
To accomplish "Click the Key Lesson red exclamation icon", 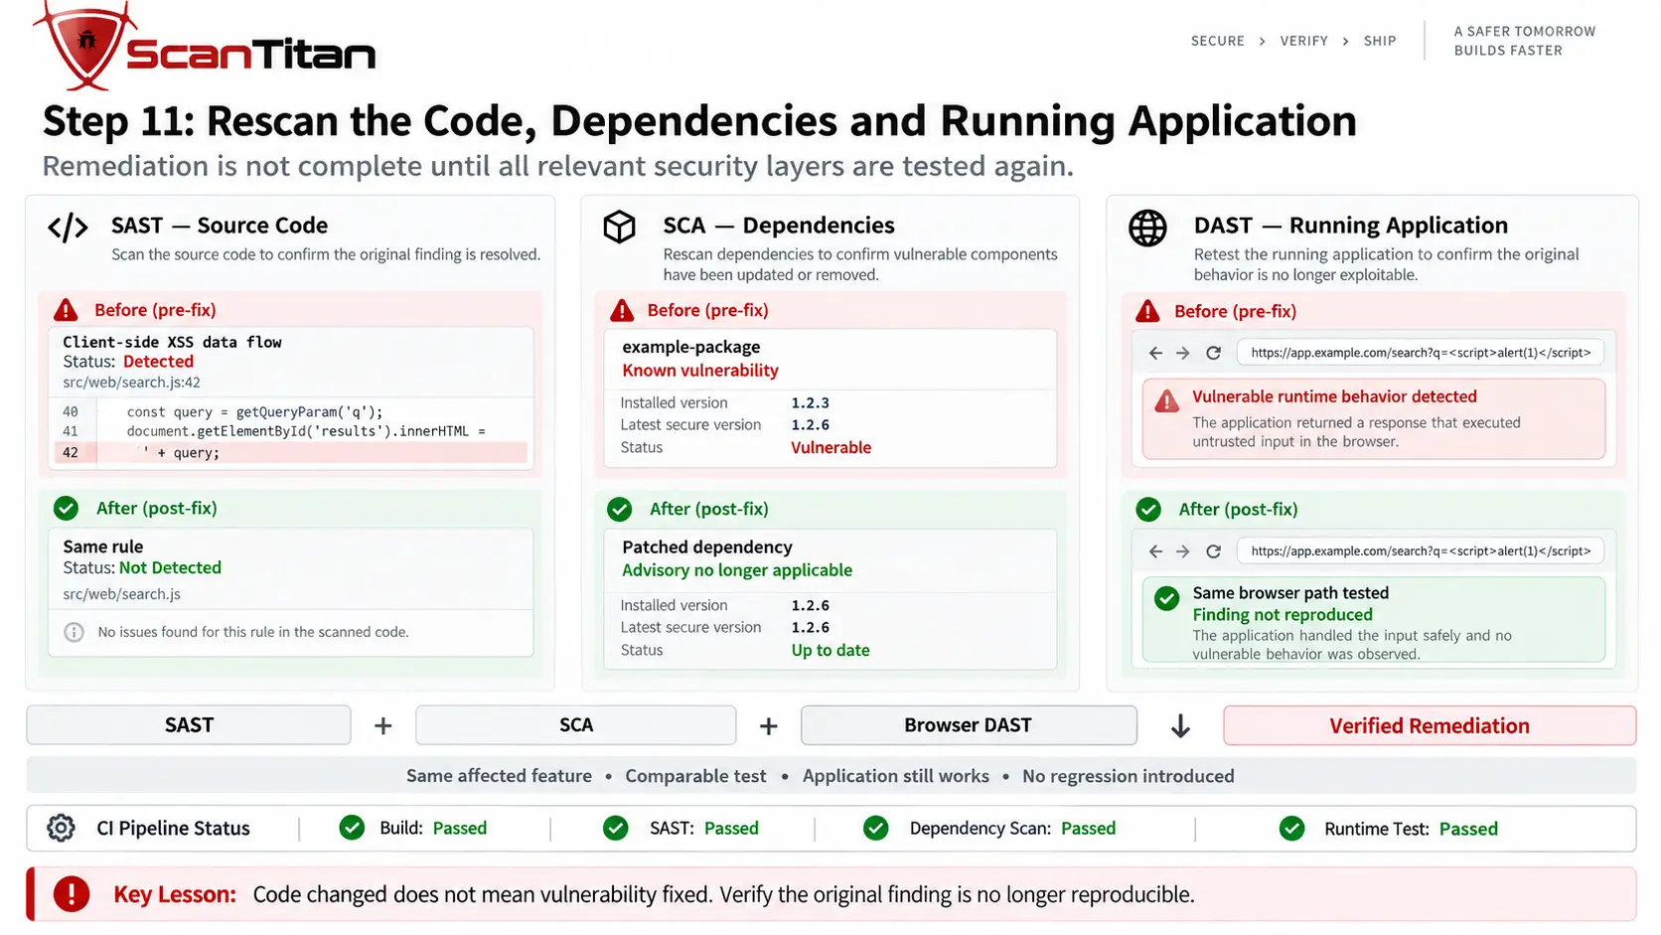I will [x=72, y=894].
